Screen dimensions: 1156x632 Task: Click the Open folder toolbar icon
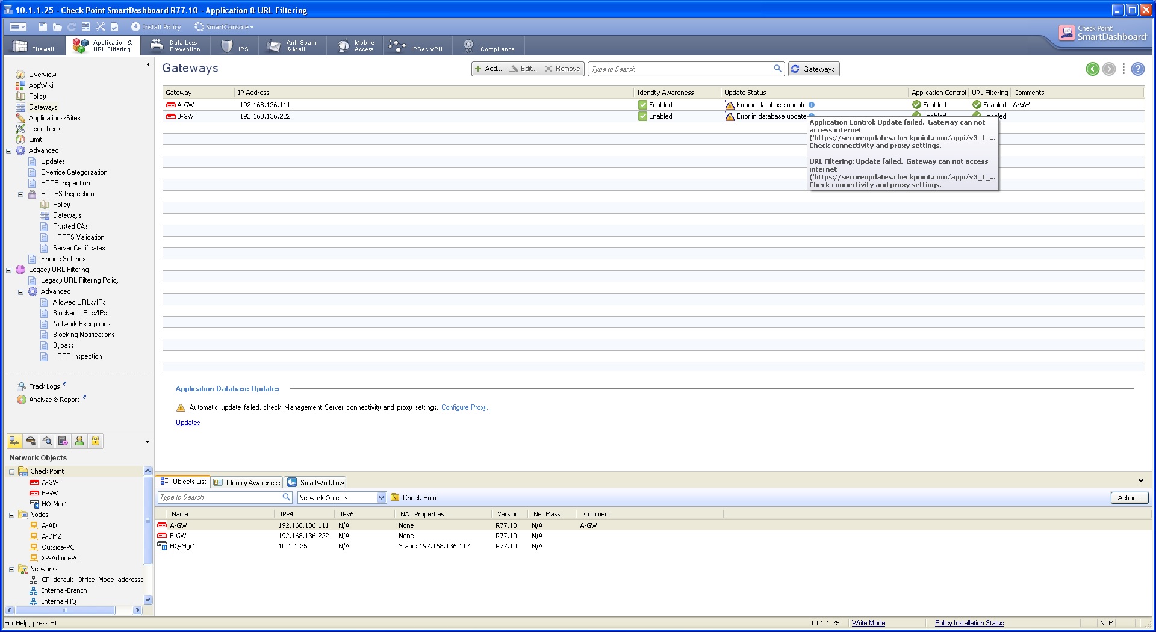[57, 27]
